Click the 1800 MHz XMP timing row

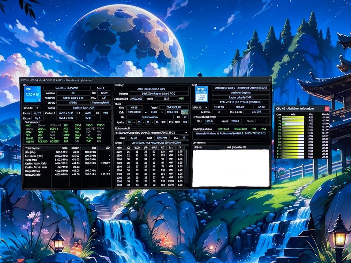tap(150, 167)
